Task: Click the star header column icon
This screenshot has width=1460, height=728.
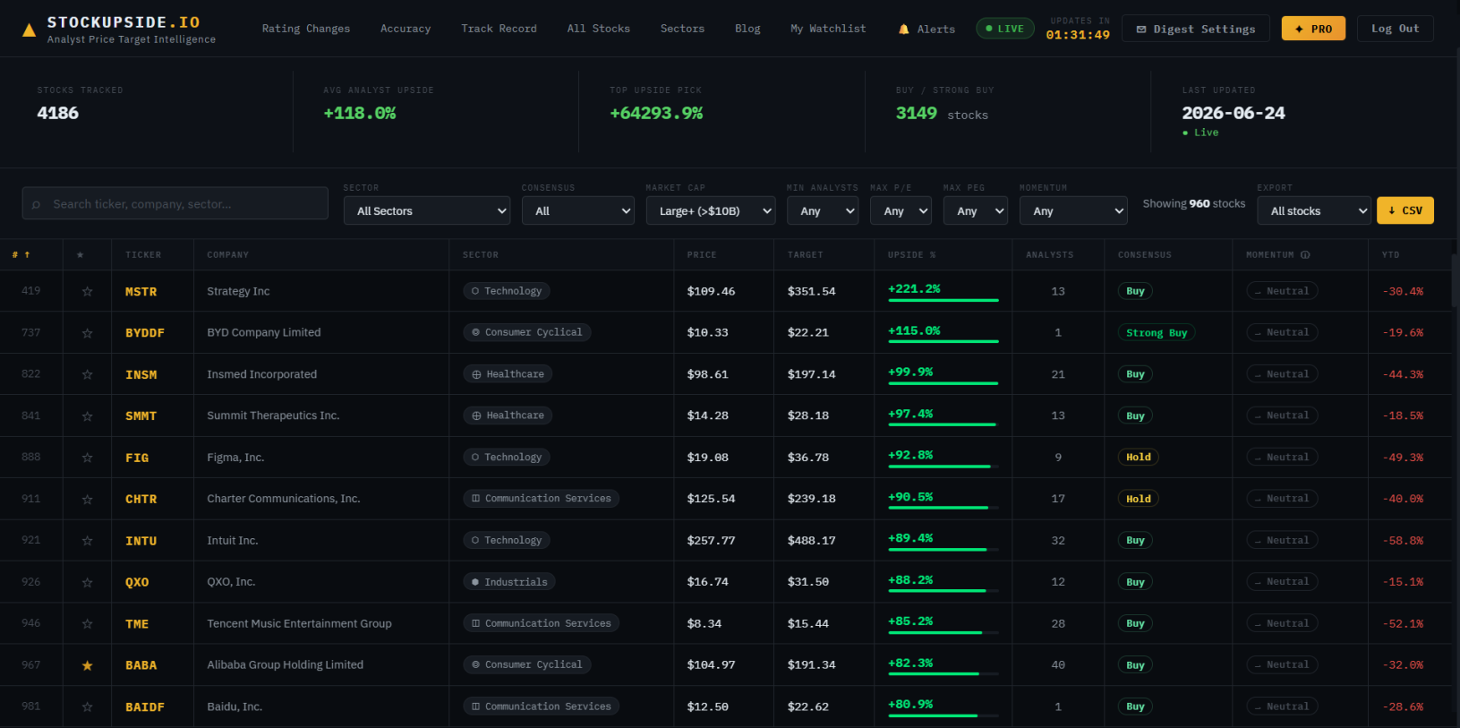Action: point(81,255)
